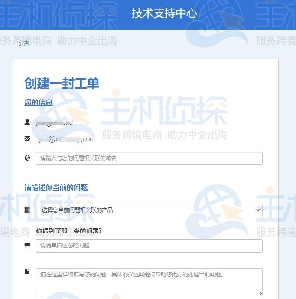Click the email envelope icon
The image size is (296, 299).
pyautogui.click(x=27, y=138)
